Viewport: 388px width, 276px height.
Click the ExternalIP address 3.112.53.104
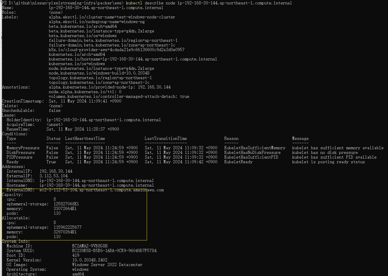coord(54,176)
